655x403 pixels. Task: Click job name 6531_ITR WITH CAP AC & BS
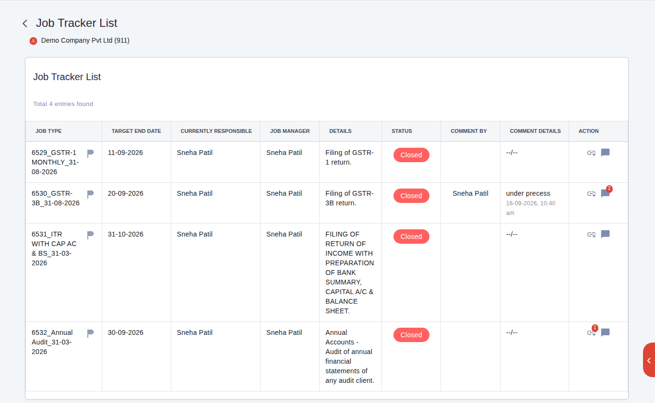tap(54, 249)
